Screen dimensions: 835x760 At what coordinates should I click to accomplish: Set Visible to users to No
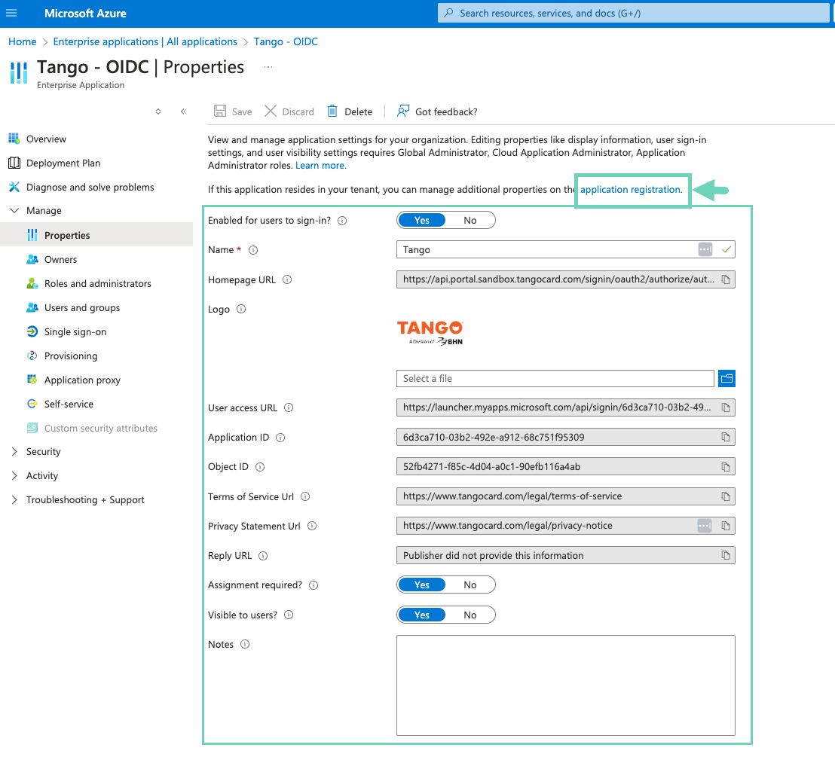469,615
